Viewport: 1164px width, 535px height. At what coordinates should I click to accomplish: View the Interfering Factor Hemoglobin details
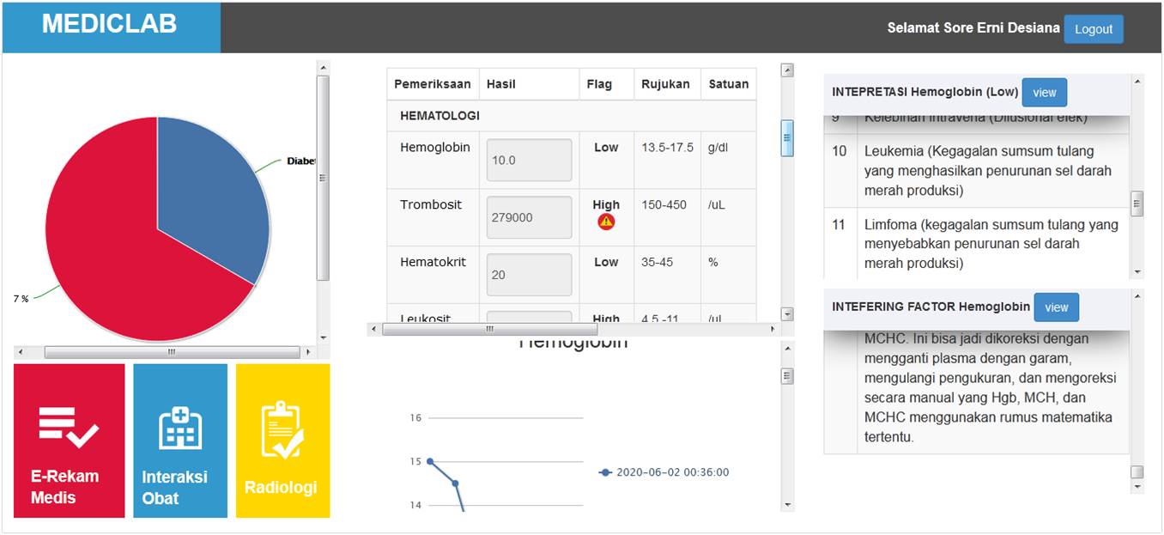pos(1056,307)
